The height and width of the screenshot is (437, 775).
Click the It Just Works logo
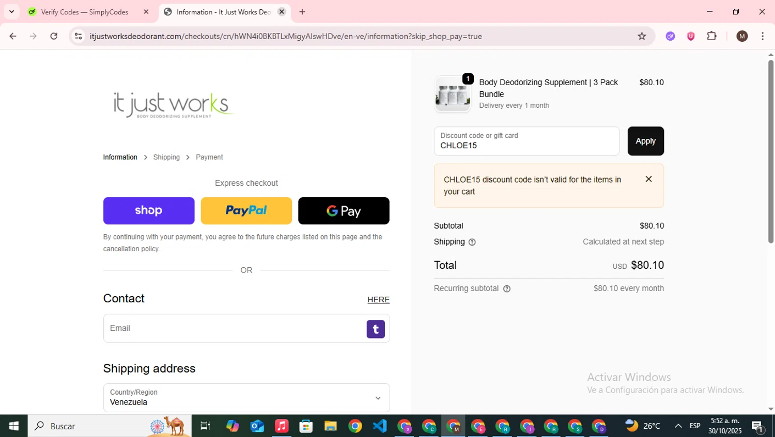(173, 105)
